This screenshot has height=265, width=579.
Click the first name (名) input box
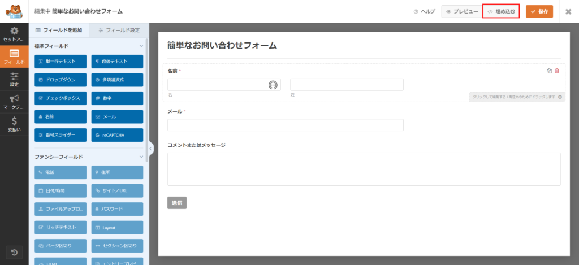pyautogui.click(x=224, y=85)
